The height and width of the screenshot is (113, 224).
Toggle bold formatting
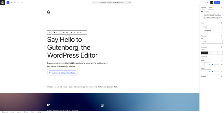[x=71, y=32]
